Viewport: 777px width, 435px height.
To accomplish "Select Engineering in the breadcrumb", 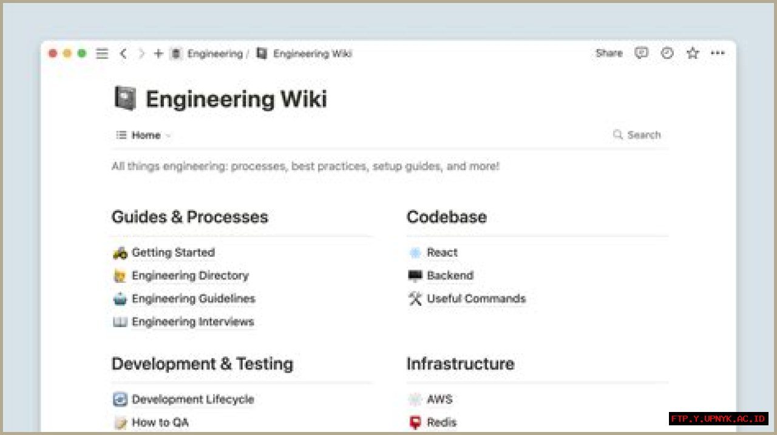I will point(214,54).
